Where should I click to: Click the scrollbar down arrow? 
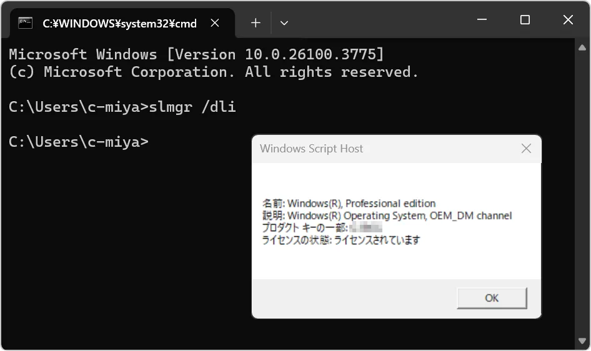tap(582, 341)
